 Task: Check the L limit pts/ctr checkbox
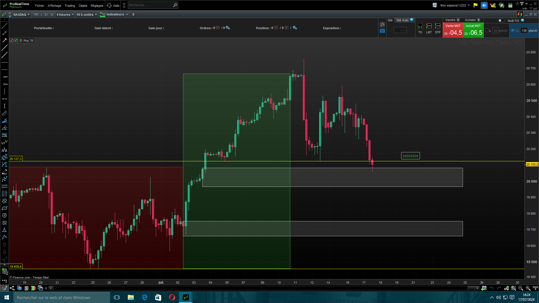487,31
